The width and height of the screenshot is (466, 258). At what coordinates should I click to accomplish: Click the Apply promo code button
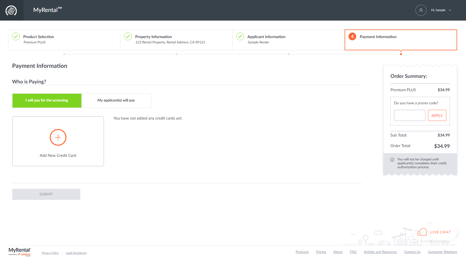(x=437, y=115)
